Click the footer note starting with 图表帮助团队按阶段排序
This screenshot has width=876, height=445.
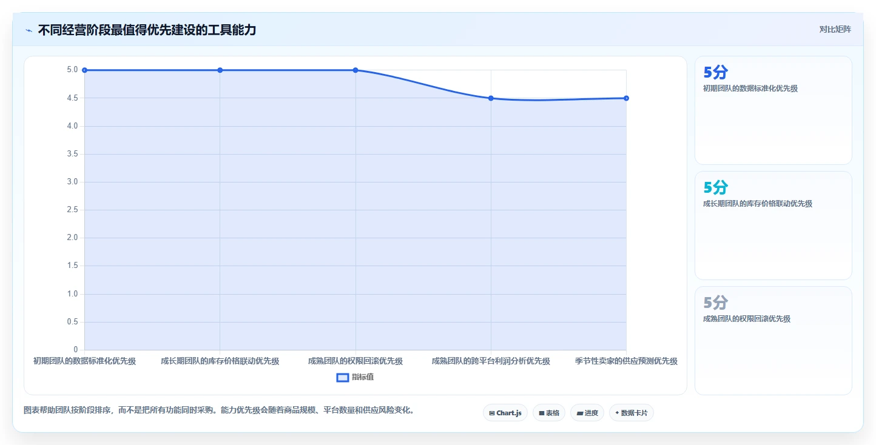(x=220, y=410)
